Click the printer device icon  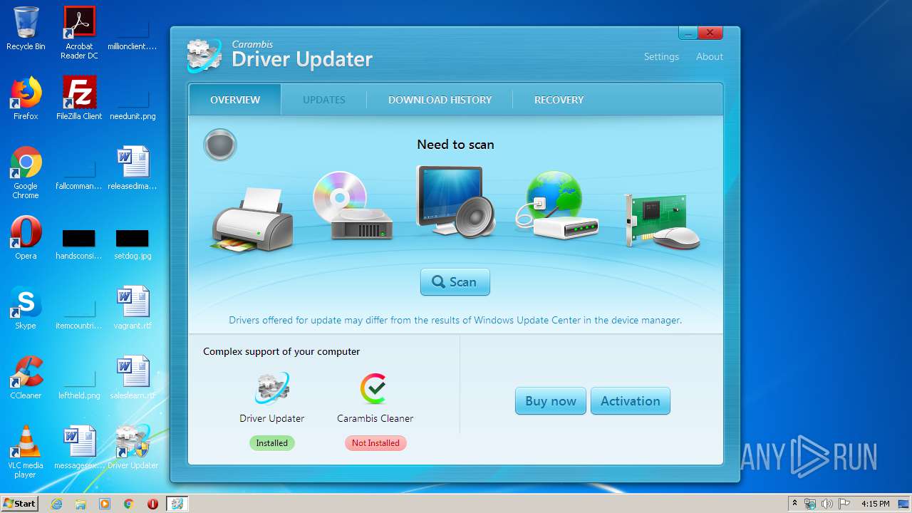coord(252,218)
